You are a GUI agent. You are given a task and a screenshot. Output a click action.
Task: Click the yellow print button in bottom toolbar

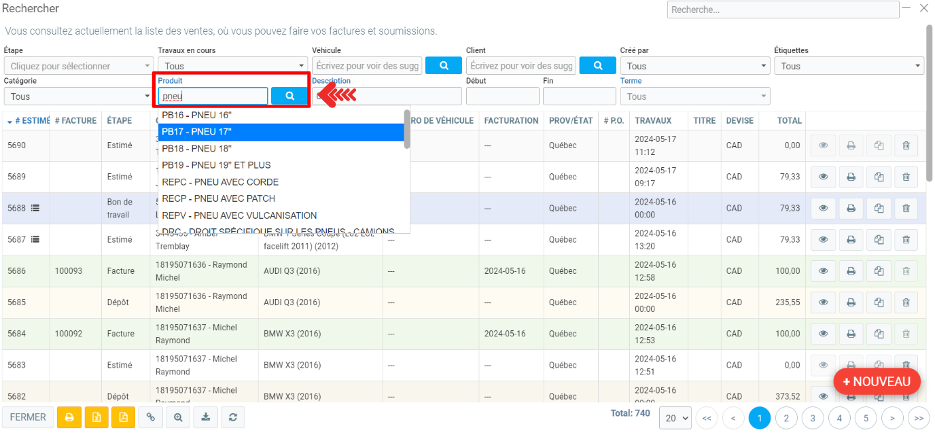pos(69,417)
